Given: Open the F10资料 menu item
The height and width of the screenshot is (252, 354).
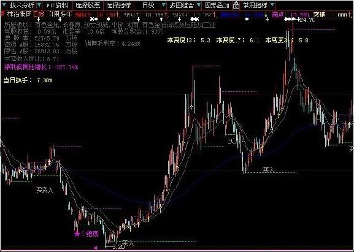Looking at the screenshot, I should [x=58, y=5].
